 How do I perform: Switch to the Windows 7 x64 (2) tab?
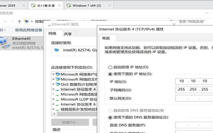pyautogui.click(x=87, y=5)
